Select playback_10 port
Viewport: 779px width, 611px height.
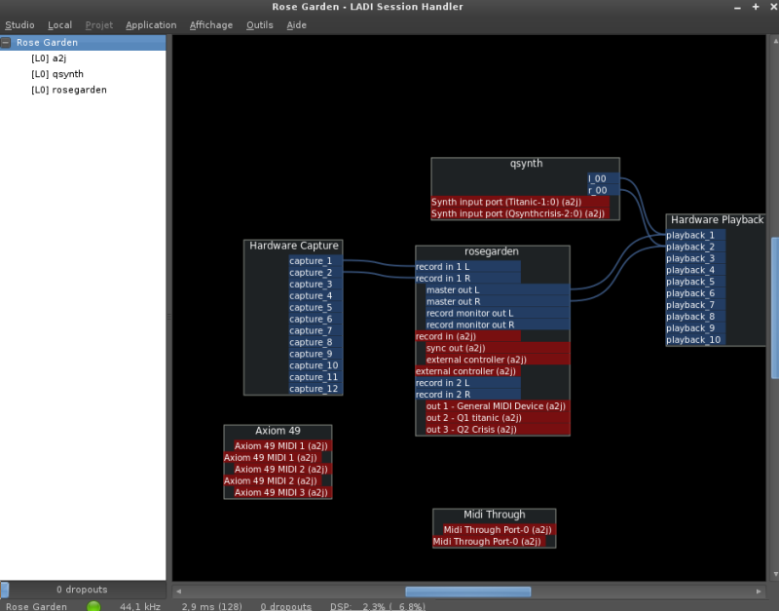point(695,340)
